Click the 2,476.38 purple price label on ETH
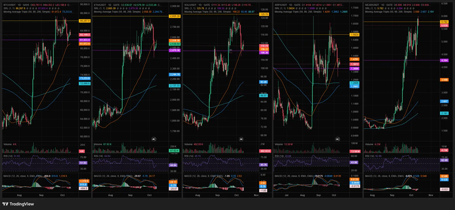The width and height of the screenshot is (455, 210). click(175, 50)
